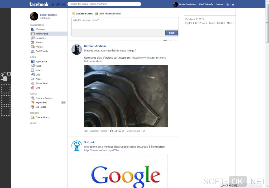The width and height of the screenshot is (269, 188).
Task: Click English (UK) language link
Action: point(191,23)
